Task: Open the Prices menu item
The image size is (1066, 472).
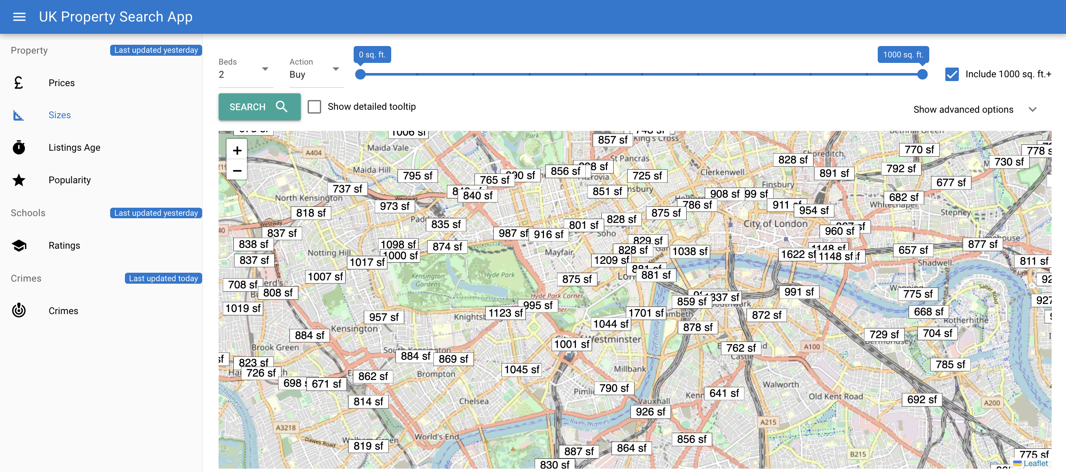Action: click(x=101, y=83)
